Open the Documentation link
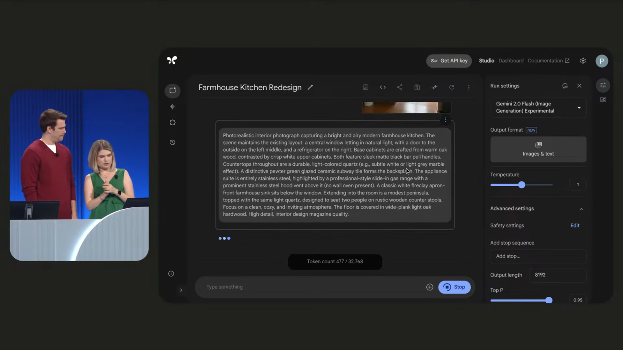 (x=548, y=61)
